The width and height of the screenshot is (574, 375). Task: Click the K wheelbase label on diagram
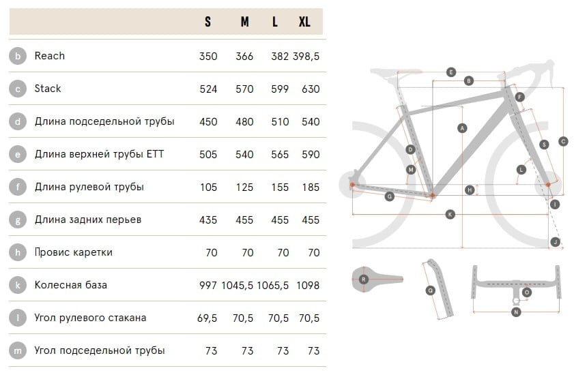click(x=450, y=214)
